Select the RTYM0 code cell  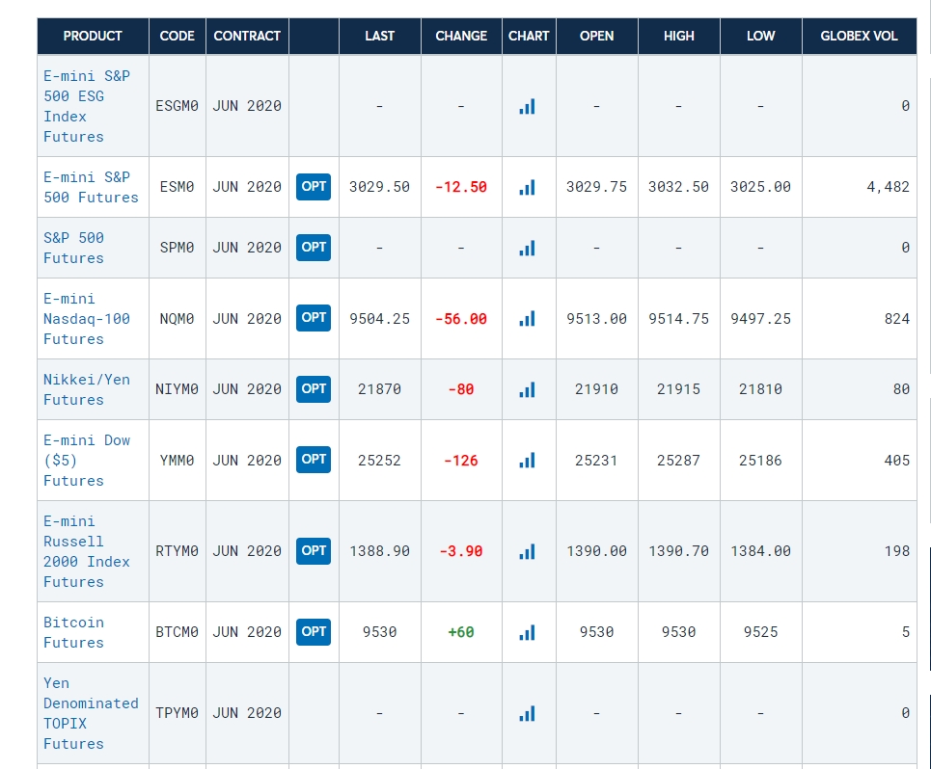click(x=177, y=551)
